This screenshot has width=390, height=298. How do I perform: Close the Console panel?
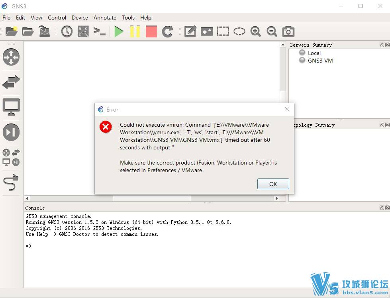(387, 208)
